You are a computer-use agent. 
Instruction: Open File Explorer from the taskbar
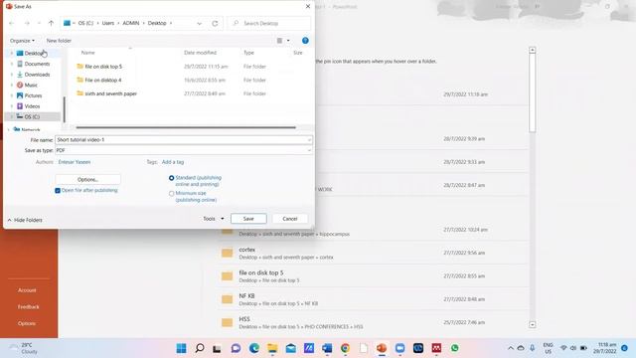click(x=272, y=348)
